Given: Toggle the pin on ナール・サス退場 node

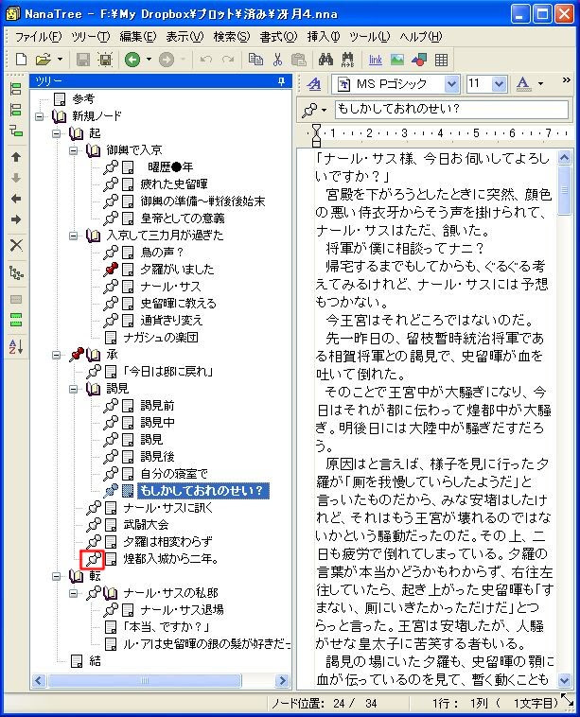Looking at the screenshot, I should [x=111, y=609].
